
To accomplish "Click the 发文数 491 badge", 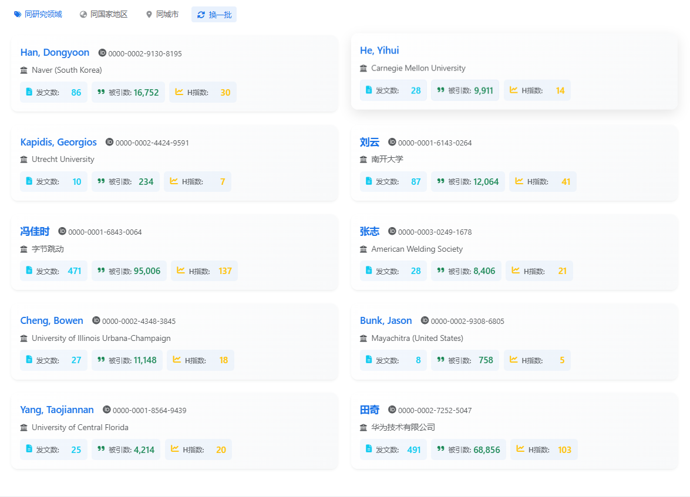I will pyautogui.click(x=393, y=449).
